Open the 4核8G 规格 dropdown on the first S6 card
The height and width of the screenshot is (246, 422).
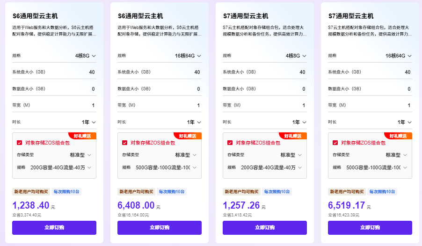pos(85,56)
